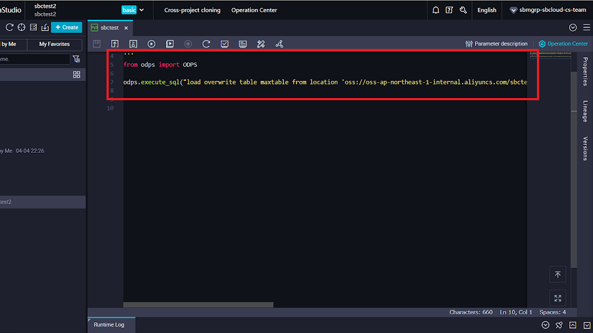This screenshot has width=593, height=333.
Task: Click the fullscreen expand arrows icon
Action: tap(557, 297)
